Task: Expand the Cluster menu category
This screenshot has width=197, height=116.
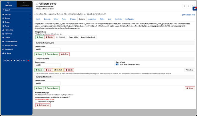Action: (x=17, y=38)
